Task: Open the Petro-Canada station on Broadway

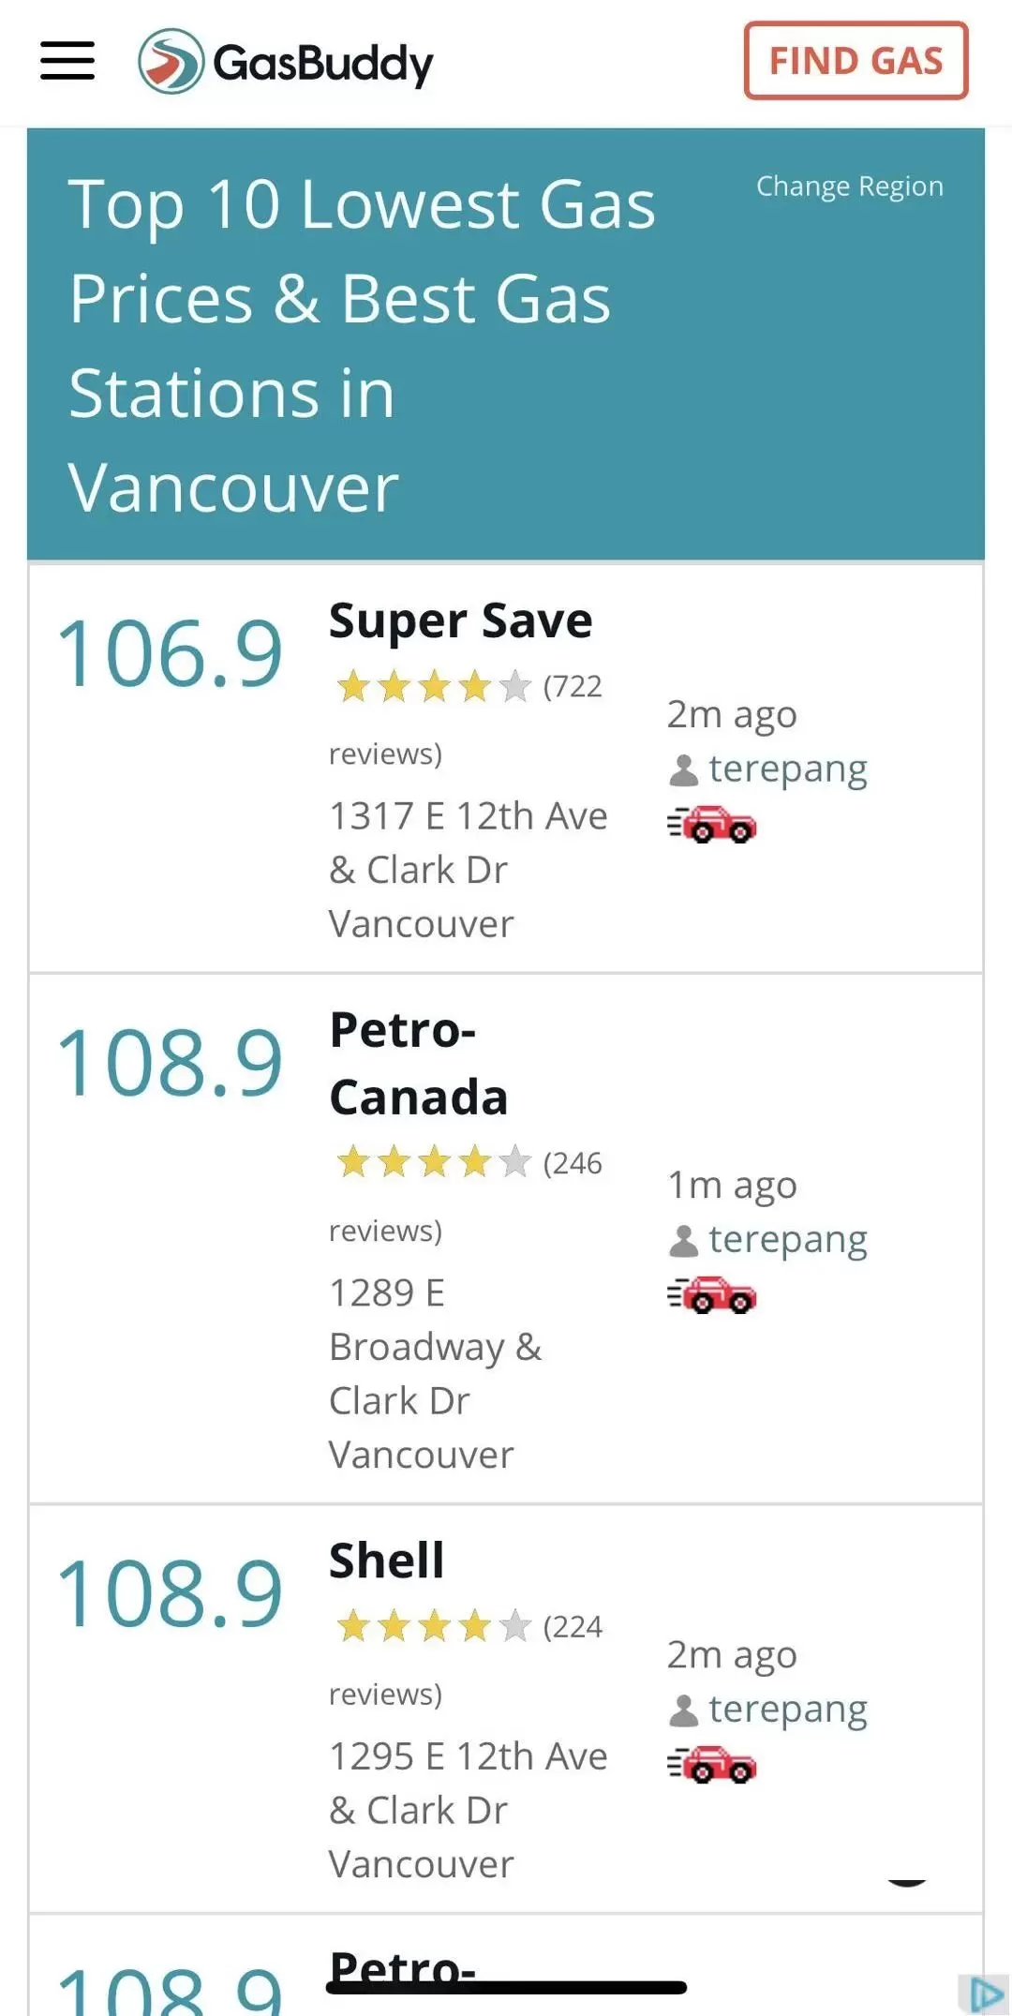Action: click(x=419, y=1064)
